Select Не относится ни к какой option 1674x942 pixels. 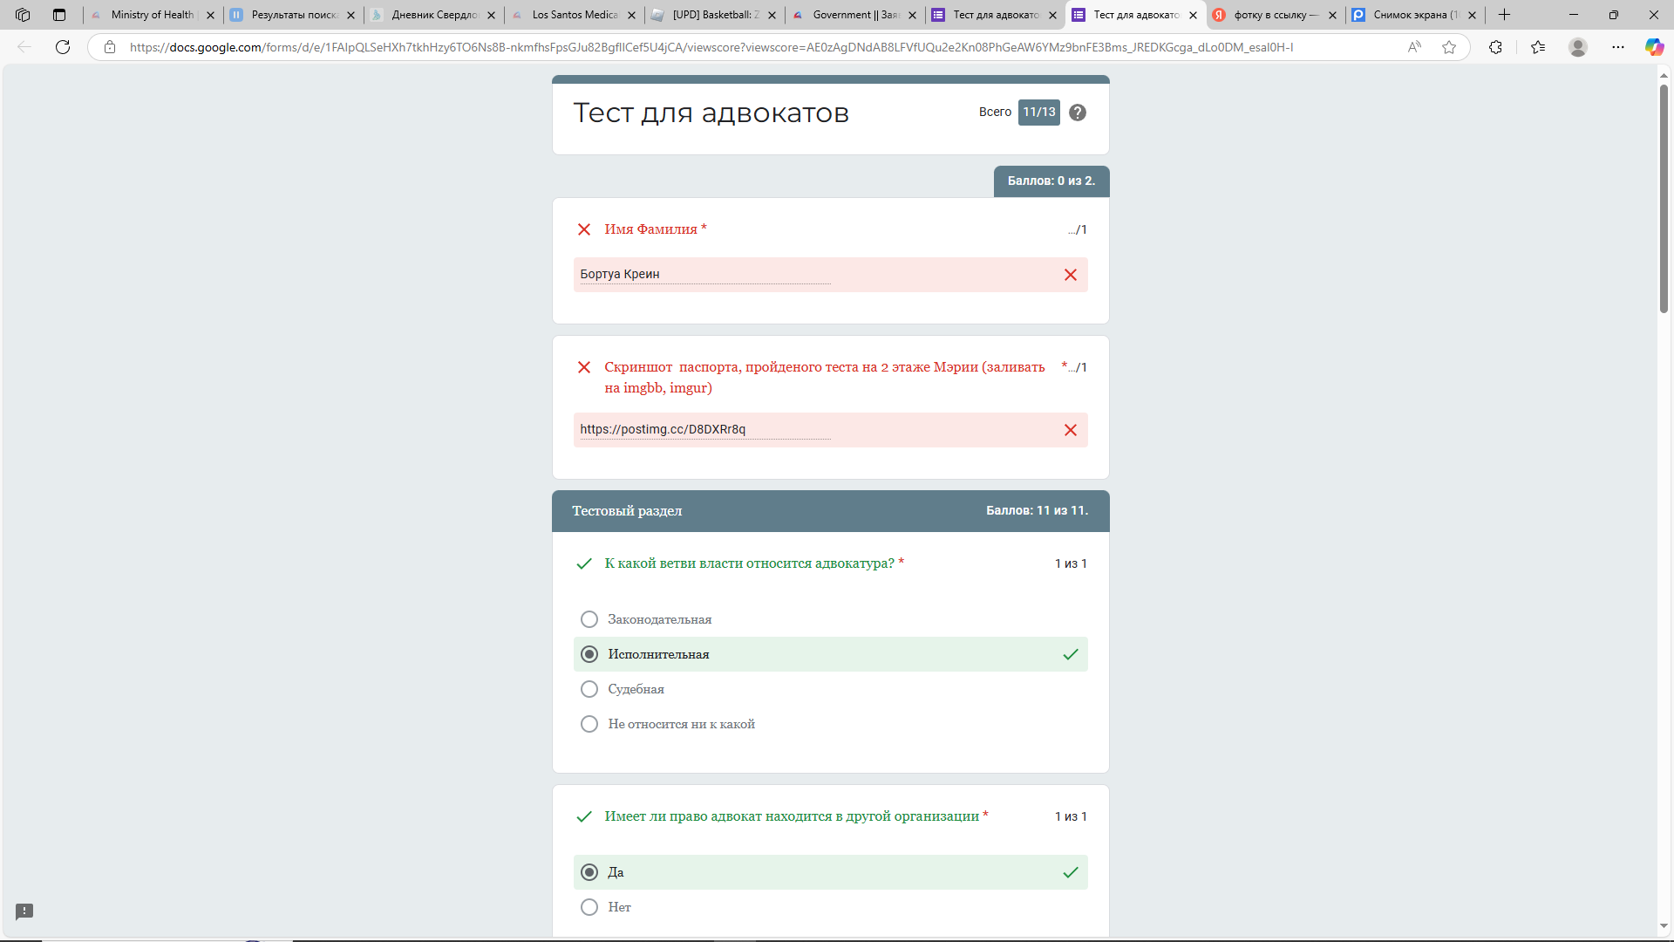tap(589, 724)
